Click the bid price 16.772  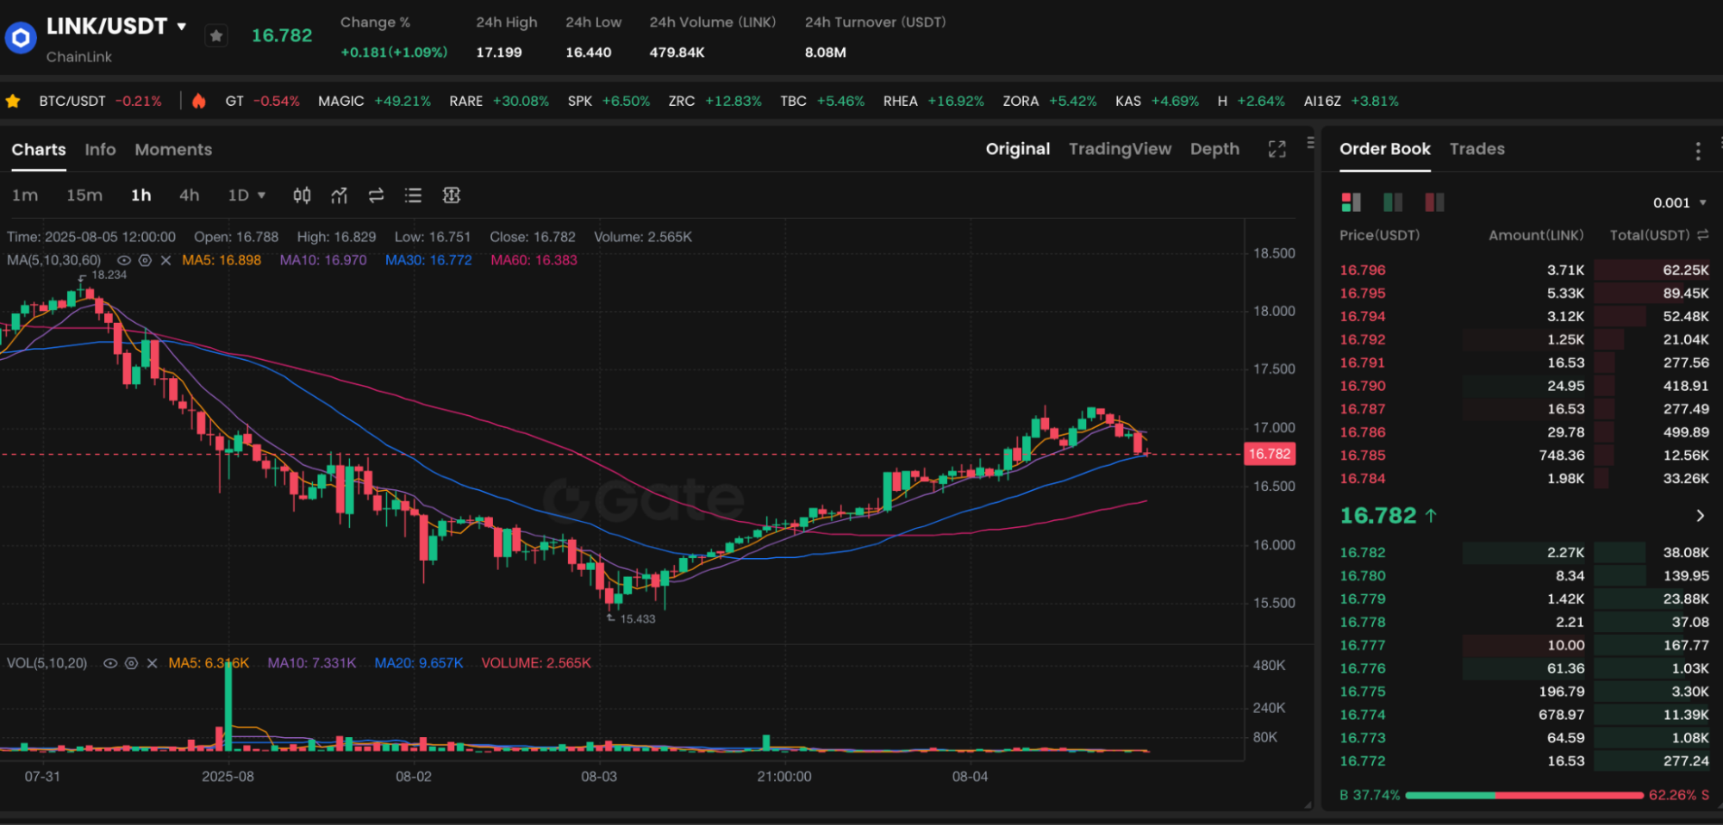click(1363, 760)
